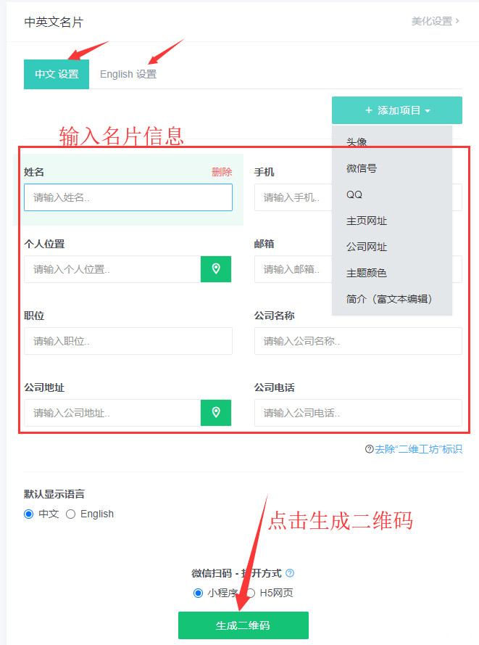Select 微信号 from the add item menu
The width and height of the screenshot is (479, 645).
[362, 168]
